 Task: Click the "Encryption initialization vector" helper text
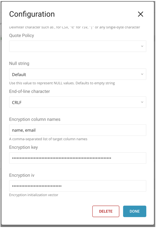coord(34,195)
